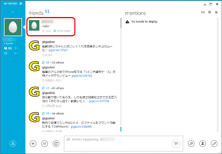Click the speech bubble send tweet button
Screen dimensions: 222x154
[x=176, y=144]
